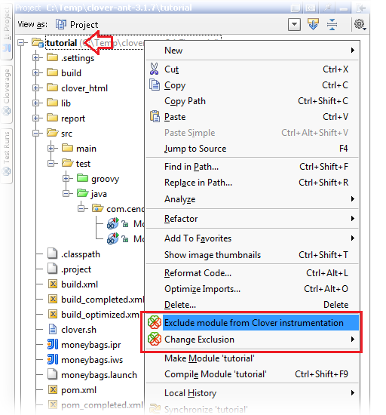Expand the main folder node

[x=51, y=148]
